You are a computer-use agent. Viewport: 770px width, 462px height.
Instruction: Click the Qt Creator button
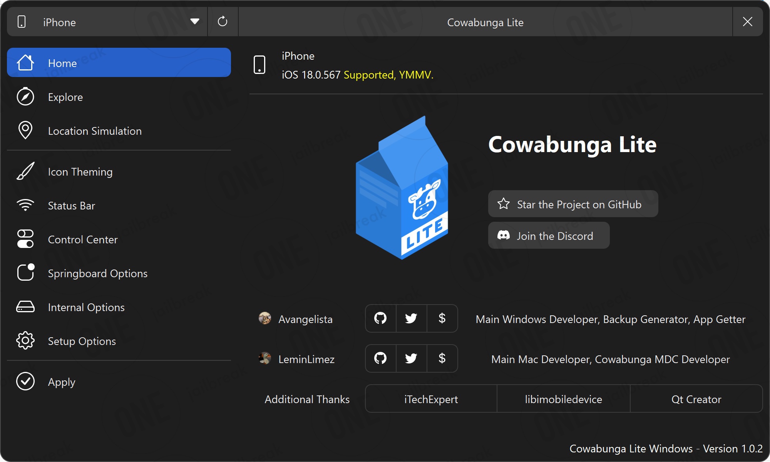[x=696, y=399]
